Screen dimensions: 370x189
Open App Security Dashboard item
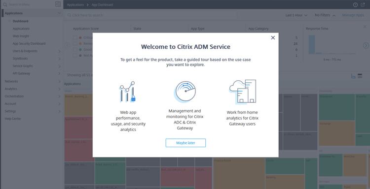pyautogui.click(x=29, y=44)
